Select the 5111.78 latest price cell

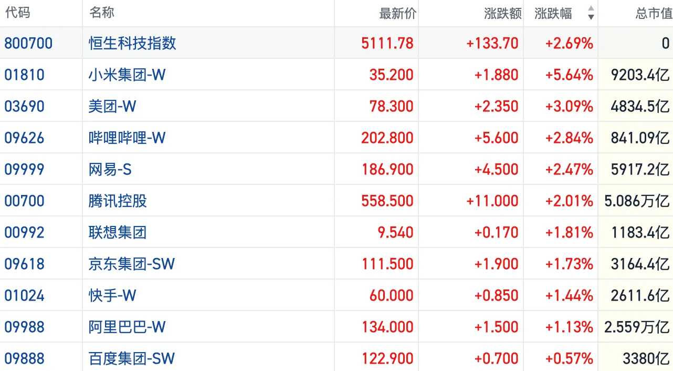coord(387,43)
